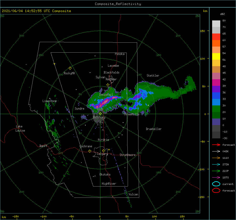Pick the bright yellow 51-54 dBZ swatch
This screenshot has height=220, width=236.
coord(216,57)
